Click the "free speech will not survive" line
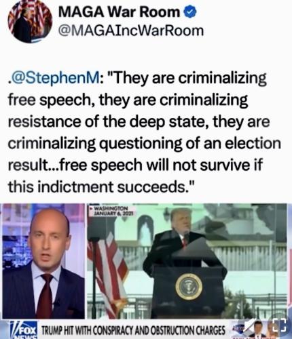 pyautogui.click(x=135, y=165)
